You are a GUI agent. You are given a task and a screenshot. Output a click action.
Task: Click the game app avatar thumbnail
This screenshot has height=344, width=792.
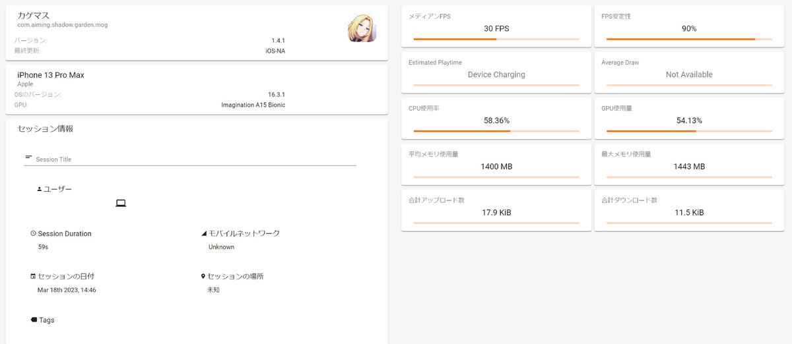[x=362, y=28]
